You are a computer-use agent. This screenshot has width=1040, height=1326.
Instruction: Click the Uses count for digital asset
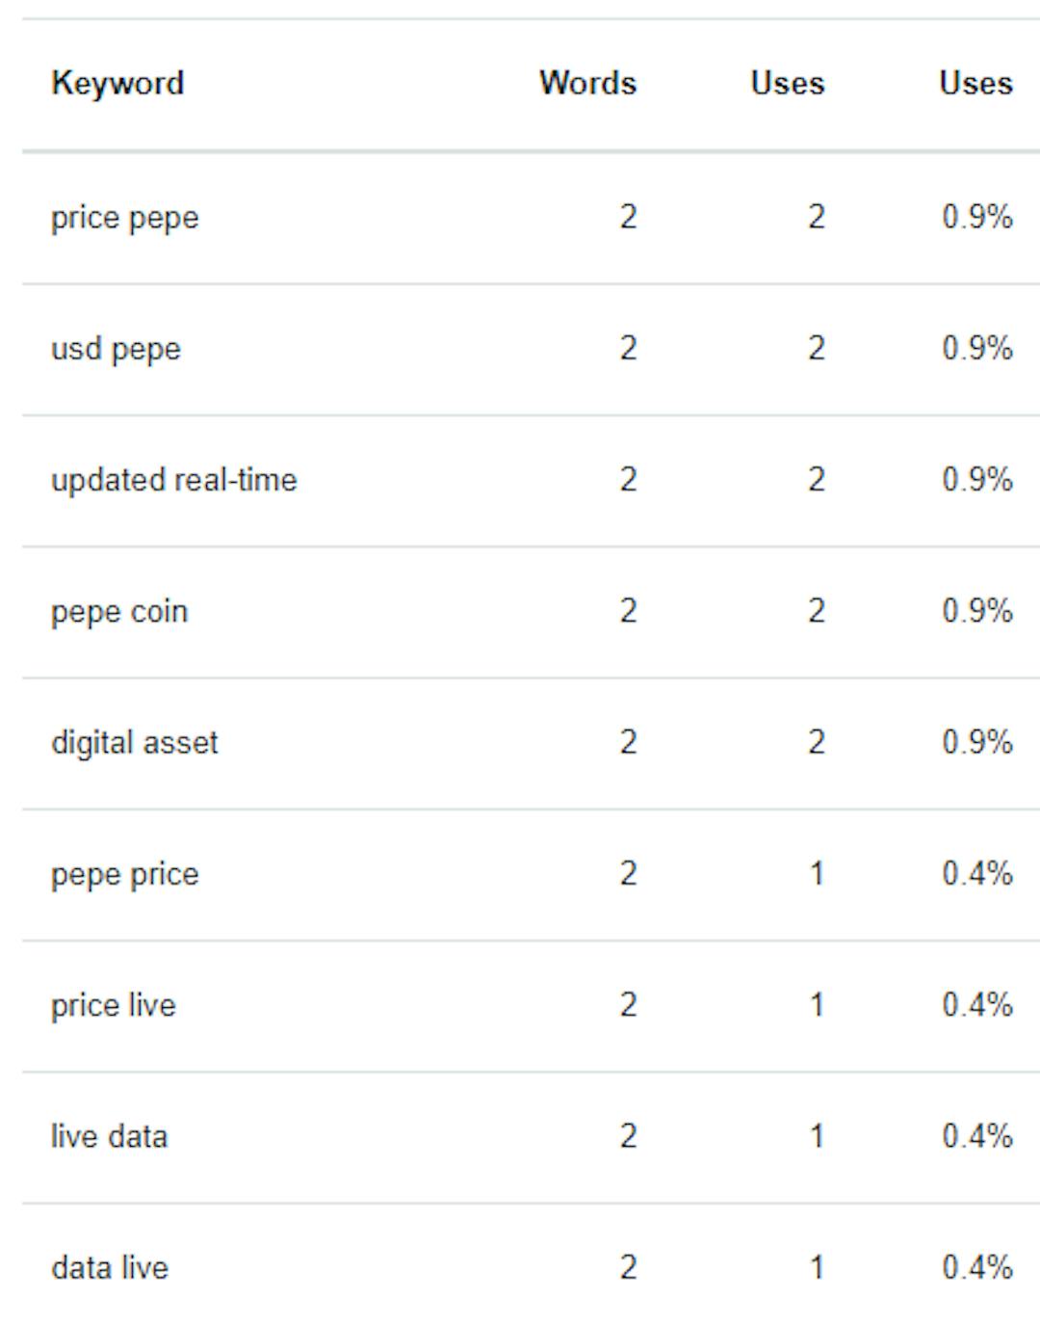pos(816,742)
